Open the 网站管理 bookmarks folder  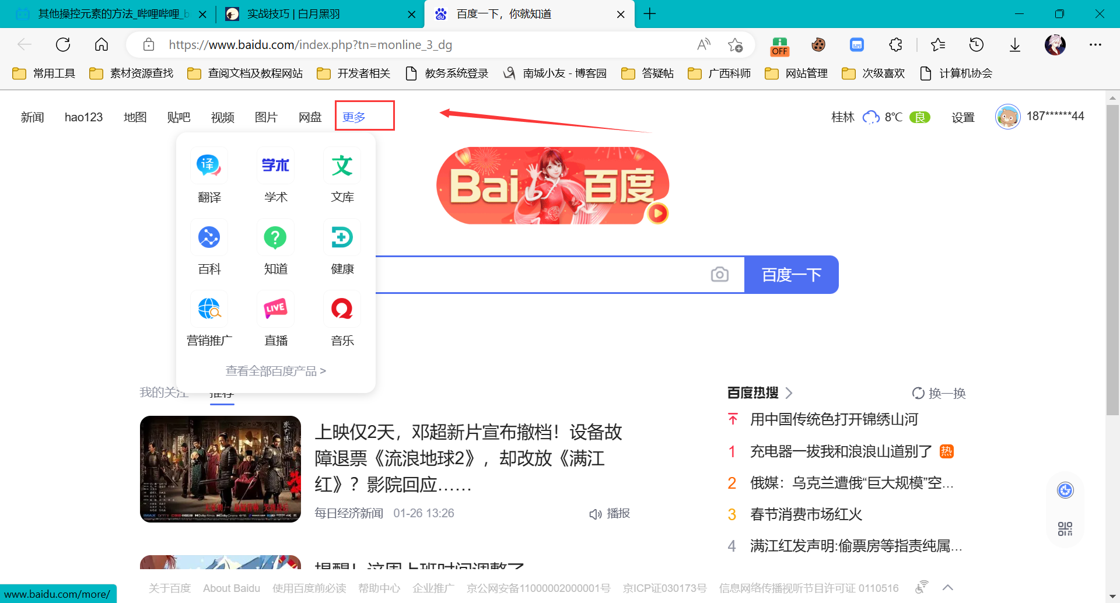coord(797,73)
